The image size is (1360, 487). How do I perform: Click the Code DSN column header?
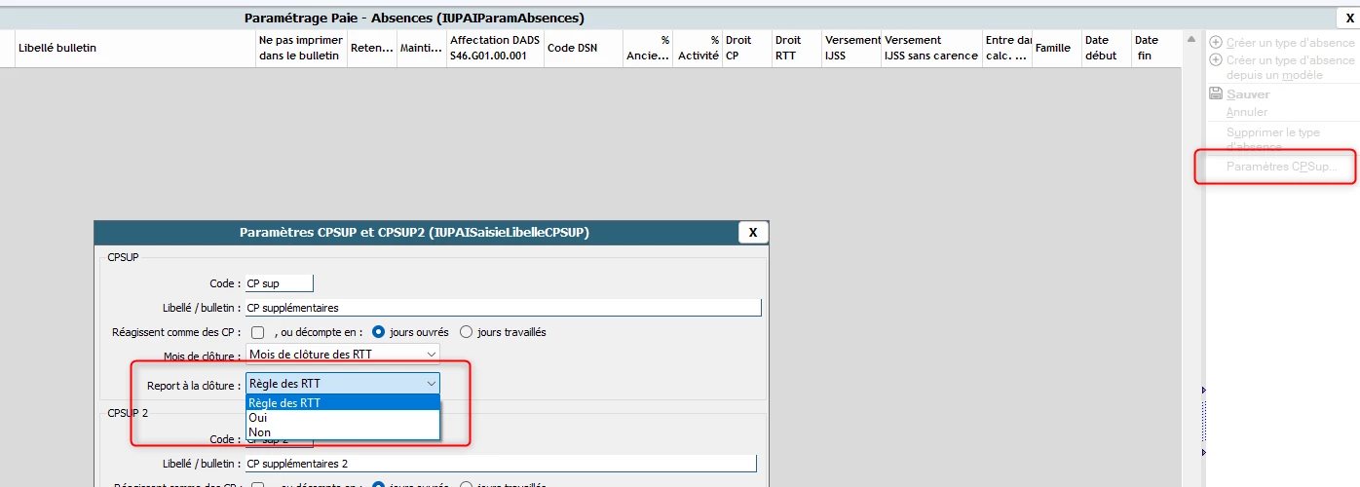click(583, 48)
